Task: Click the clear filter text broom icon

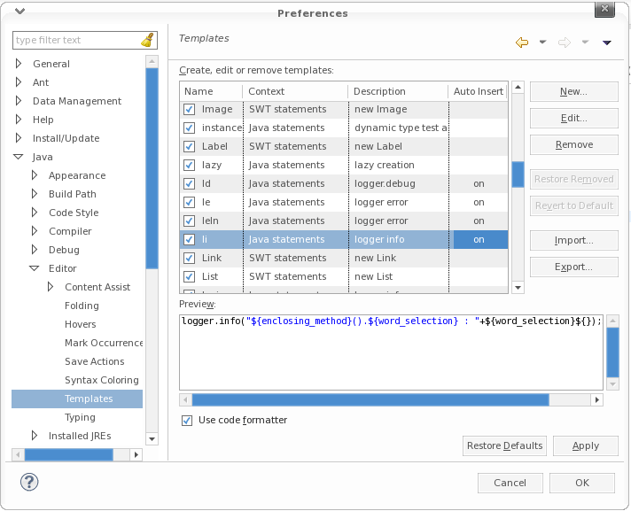Action: (x=147, y=41)
